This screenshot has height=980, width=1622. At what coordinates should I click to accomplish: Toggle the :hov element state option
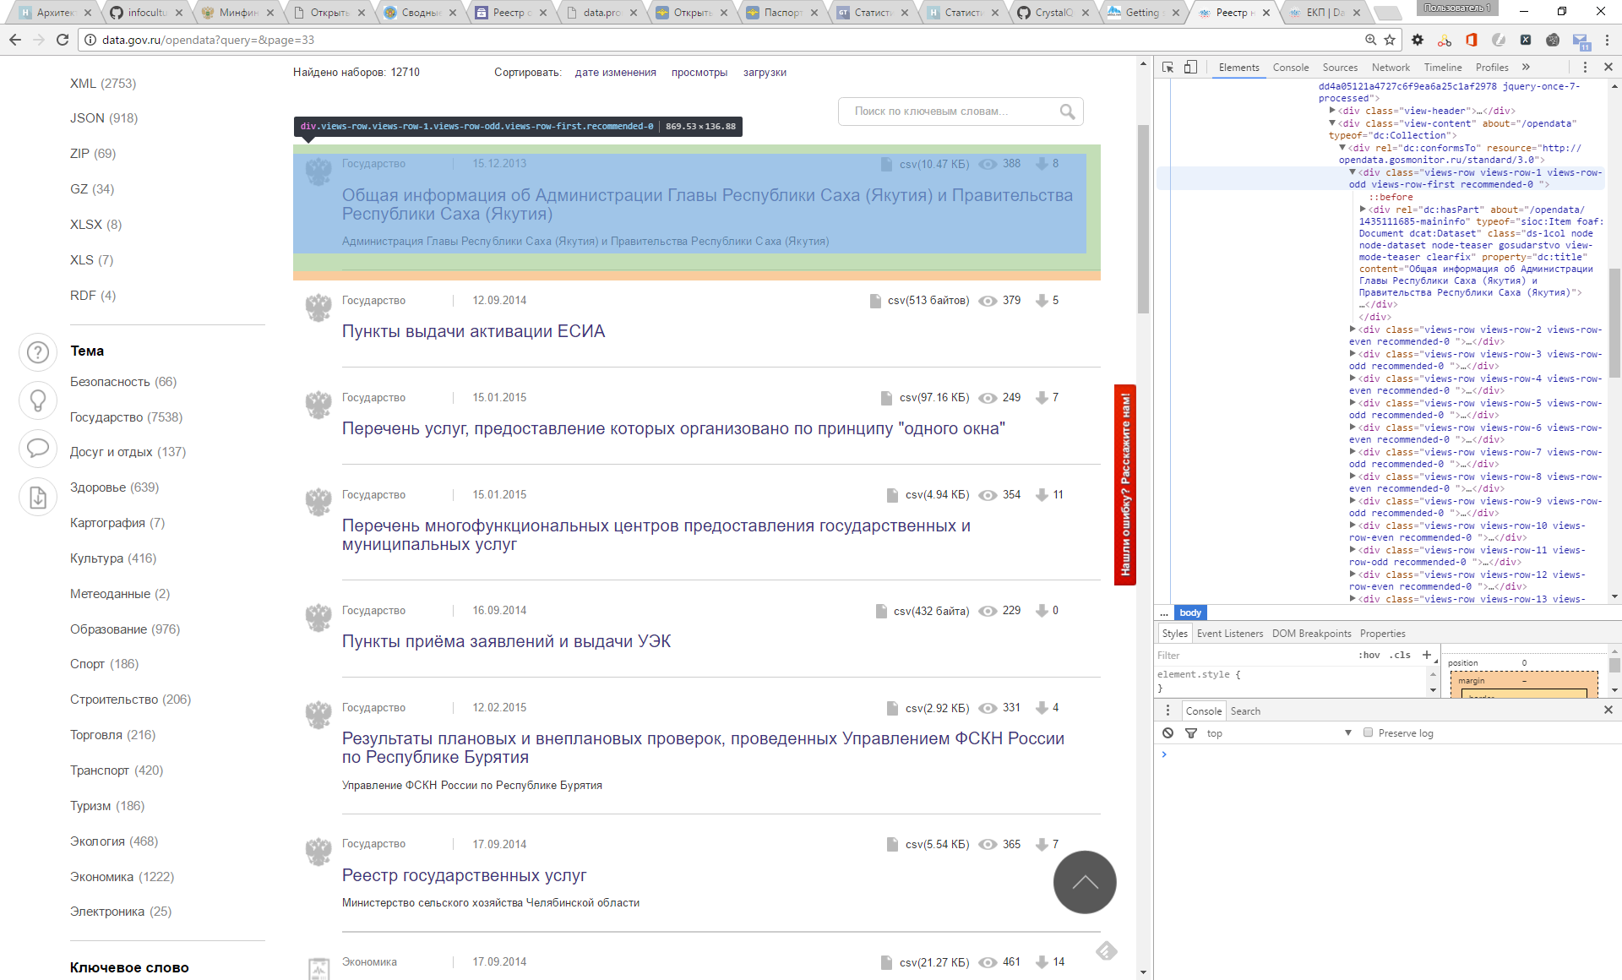click(x=1369, y=655)
